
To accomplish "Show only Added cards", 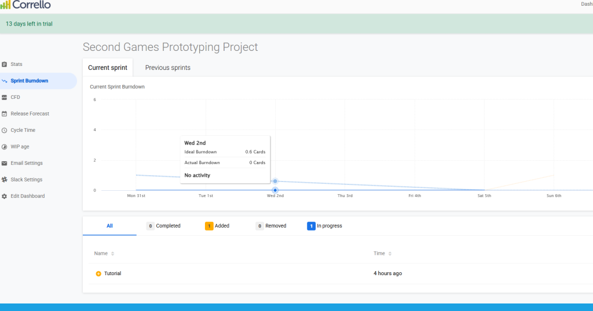I will click(x=217, y=226).
